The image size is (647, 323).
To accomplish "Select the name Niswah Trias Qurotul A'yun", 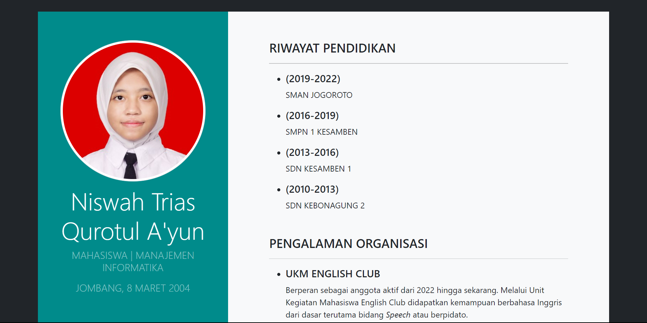I will click(x=133, y=217).
